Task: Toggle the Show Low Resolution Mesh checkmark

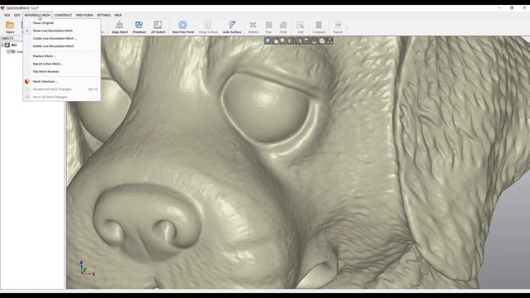Action: 27,31
